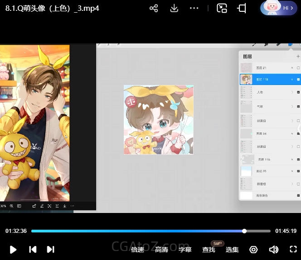Toggle visibility checkbox for 人物 layer
The image size is (301, 260).
tap(298, 92)
